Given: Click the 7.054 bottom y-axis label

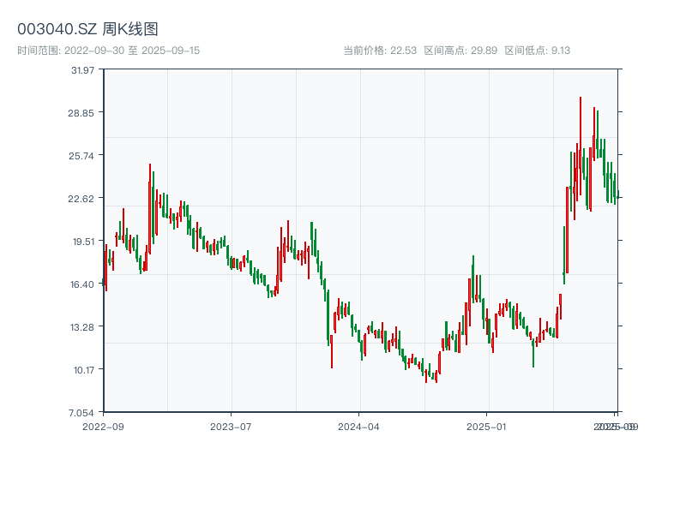Looking at the screenshot, I should tap(84, 412).
